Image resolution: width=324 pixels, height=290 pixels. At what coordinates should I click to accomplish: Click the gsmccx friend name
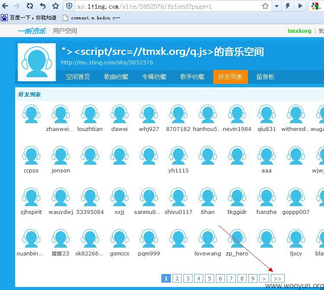(x=120, y=254)
